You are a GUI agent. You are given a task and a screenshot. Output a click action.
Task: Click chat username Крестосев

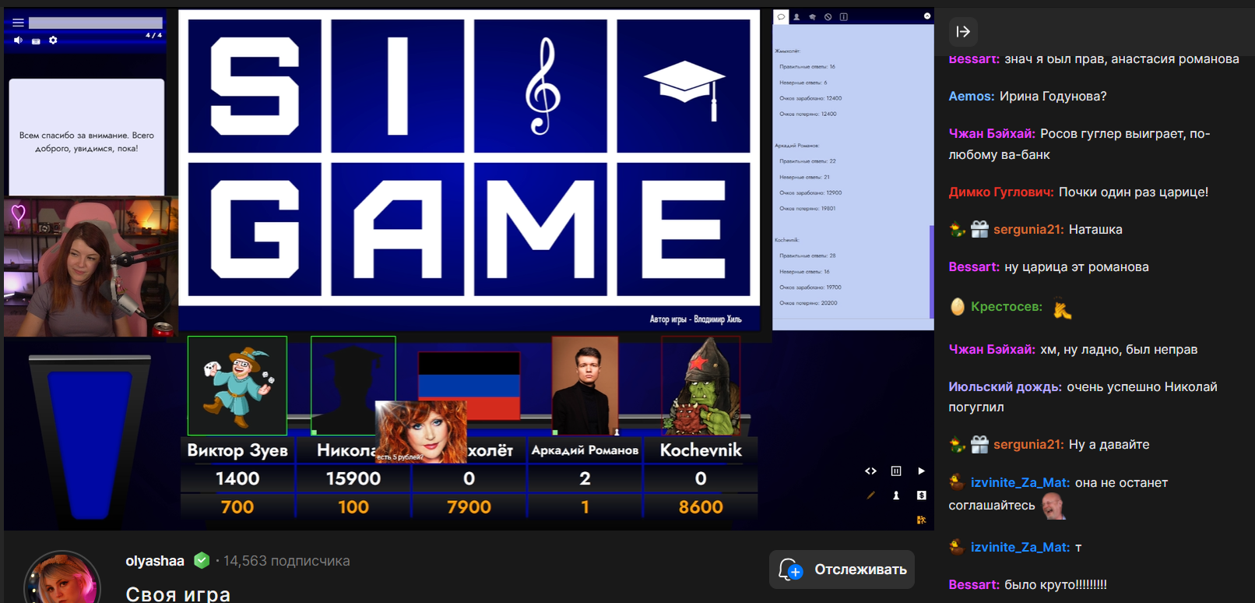tap(1007, 307)
